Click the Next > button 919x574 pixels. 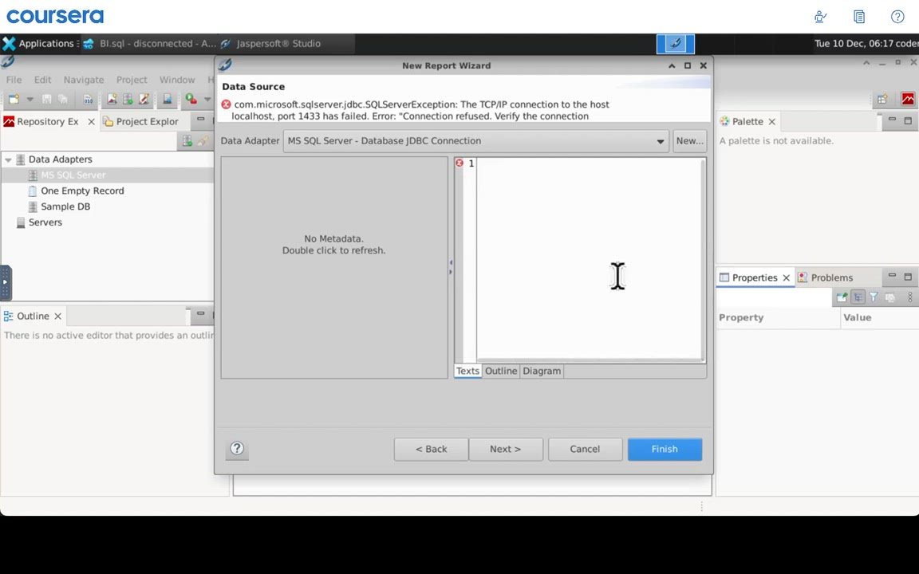[x=505, y=450]
